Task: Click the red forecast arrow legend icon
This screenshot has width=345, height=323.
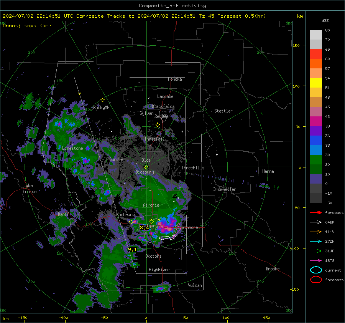Action: coord(316,212)
